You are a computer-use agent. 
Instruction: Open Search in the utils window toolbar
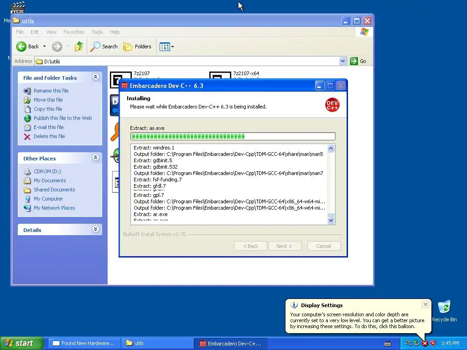104,46
